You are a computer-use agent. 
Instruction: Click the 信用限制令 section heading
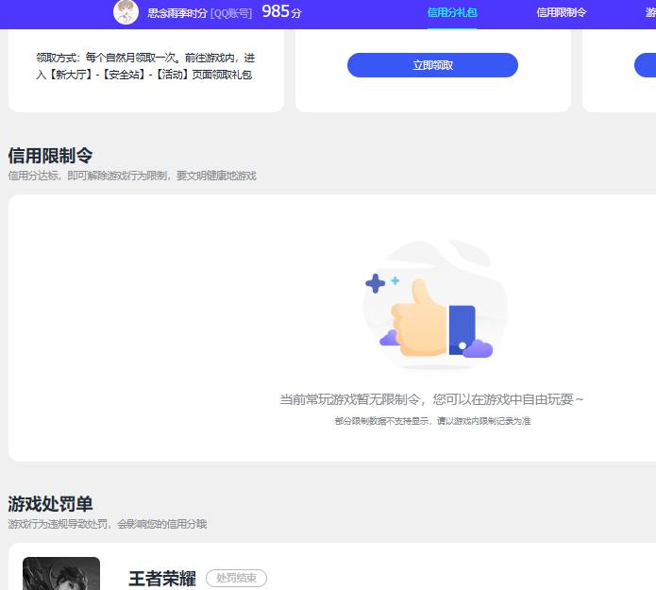click(50, 155)
